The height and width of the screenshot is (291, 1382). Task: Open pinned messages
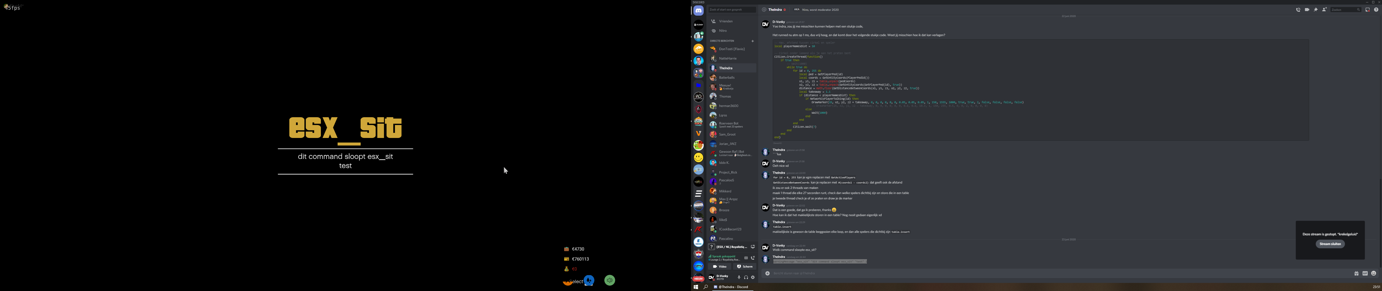pyautogui.click(x=1316, y=10)
